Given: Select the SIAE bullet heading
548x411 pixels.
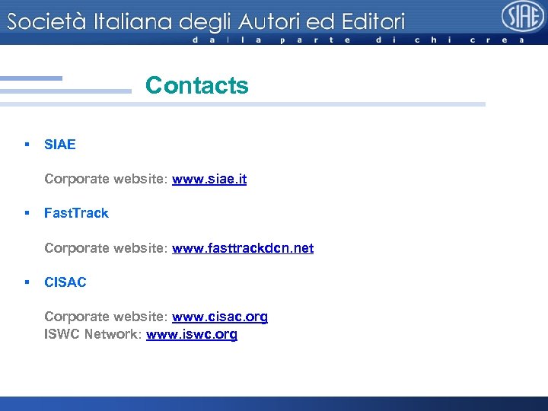Looking at the screenshot, I should coord(60,145).
